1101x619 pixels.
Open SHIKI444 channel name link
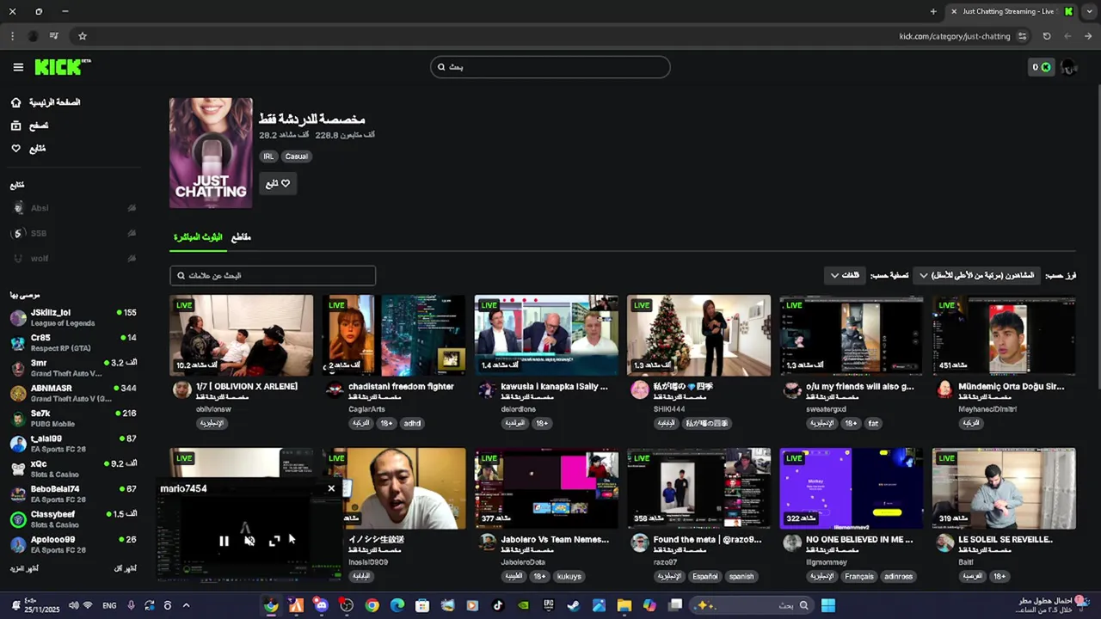[x=668, y=409]
